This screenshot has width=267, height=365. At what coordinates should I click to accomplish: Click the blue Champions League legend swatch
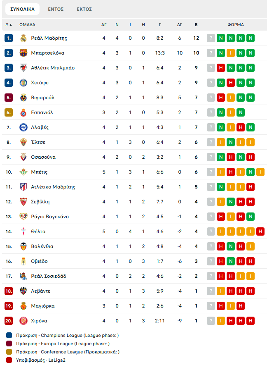9,335
